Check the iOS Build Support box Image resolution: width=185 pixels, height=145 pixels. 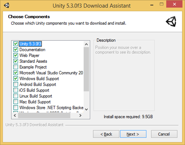pos(15,90)
